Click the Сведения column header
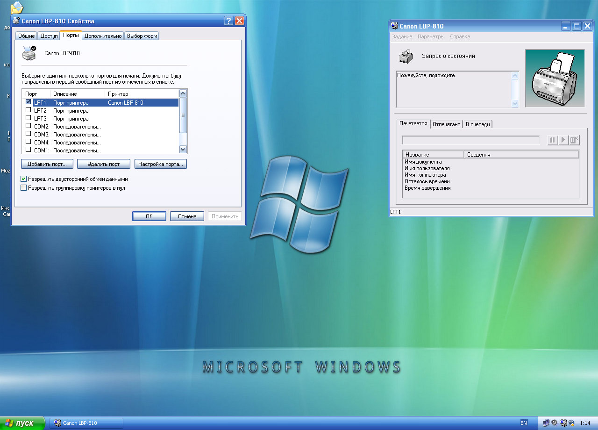598x430 pixels. (x=522, y=154)
